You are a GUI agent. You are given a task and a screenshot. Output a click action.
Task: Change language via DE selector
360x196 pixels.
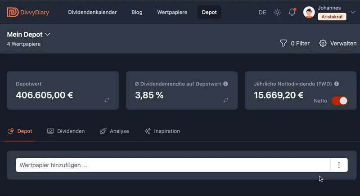coord(262,12)
